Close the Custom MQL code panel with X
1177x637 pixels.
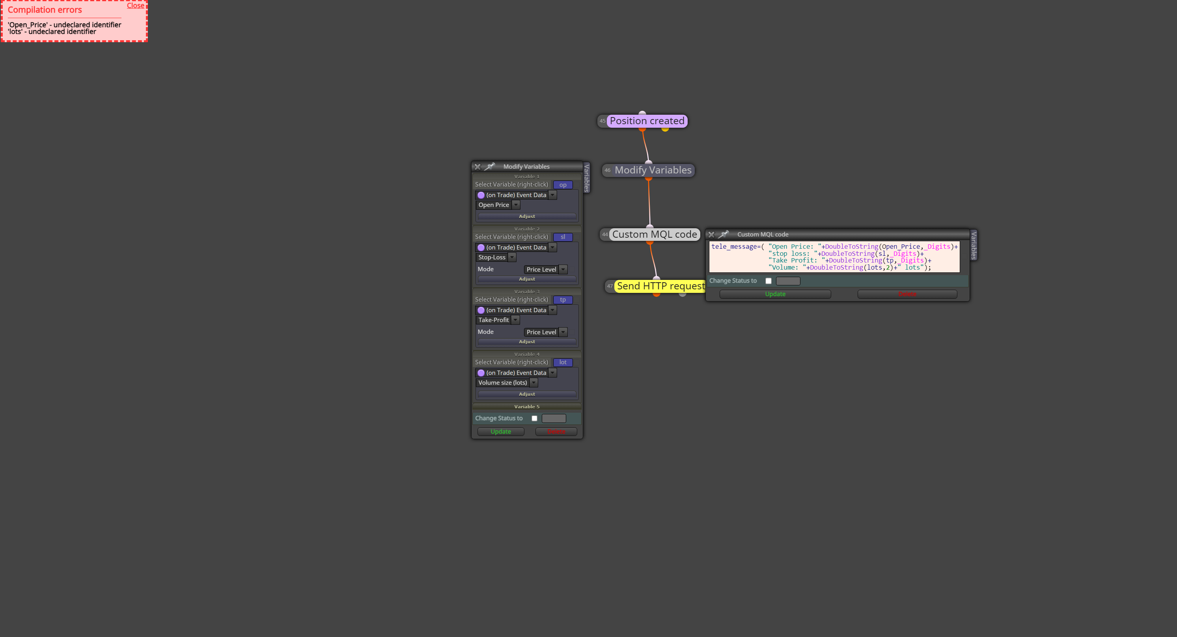click(711, 234)
